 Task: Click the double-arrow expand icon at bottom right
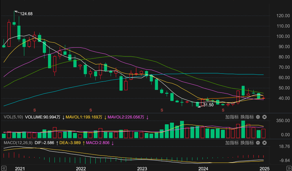pos(288,168)
